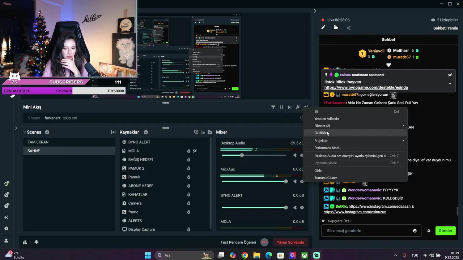This screenshot has height=260, width=463.
Task: Open instagram.com/edaaazn link in chat
Action: click(x=379, y=207)
